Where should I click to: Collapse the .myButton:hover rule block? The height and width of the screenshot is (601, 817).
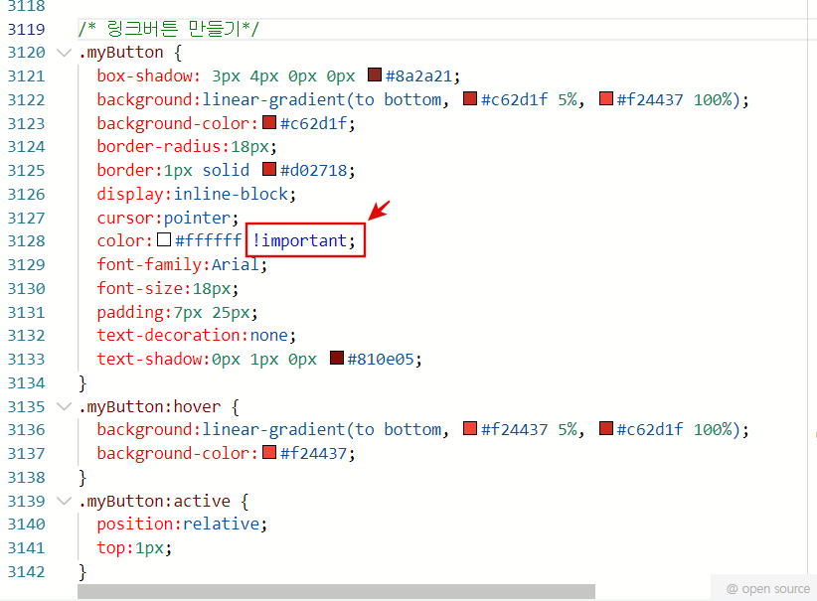point(64,406)
